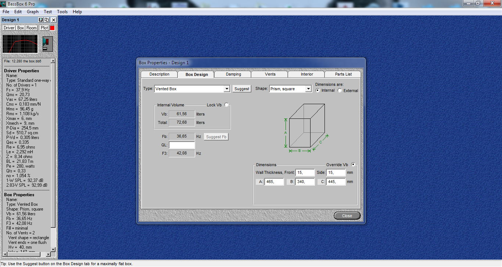Viewport: 502px width, 267px height.
Task: Close the Box Properties dialog
Action: tap(347, 216)
